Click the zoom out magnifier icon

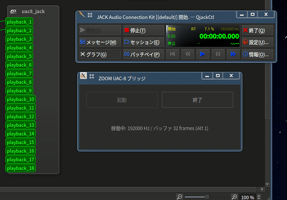click(x=180, y=197)
